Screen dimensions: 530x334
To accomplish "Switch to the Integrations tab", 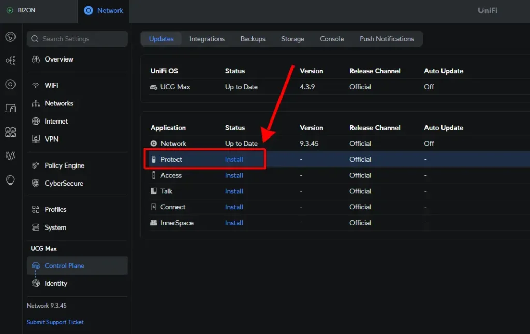I will [207, 39].
